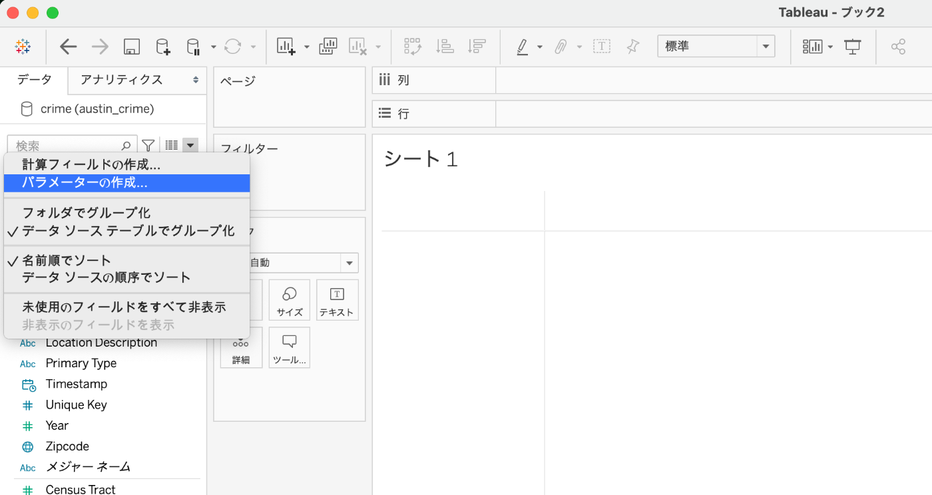Click the Text (テキスト) marks card button
The height and width of the screenshot is (495, 932).
[338, 300]
